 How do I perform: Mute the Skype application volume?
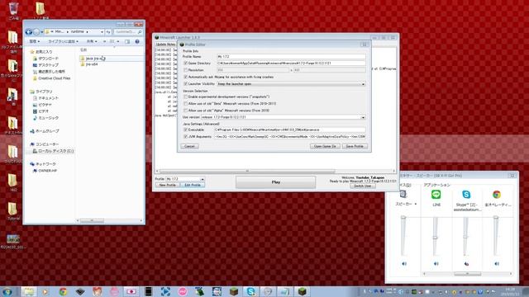pyautogui.click(x=466, y=264)
